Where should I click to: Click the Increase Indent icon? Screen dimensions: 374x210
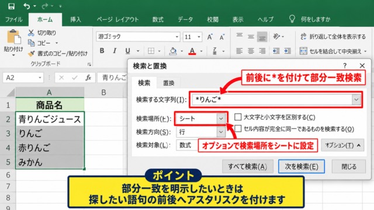coord(288,51)
